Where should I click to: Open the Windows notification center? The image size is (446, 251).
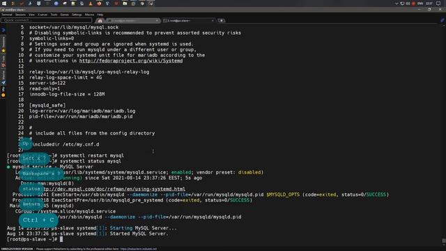(438, 3)
